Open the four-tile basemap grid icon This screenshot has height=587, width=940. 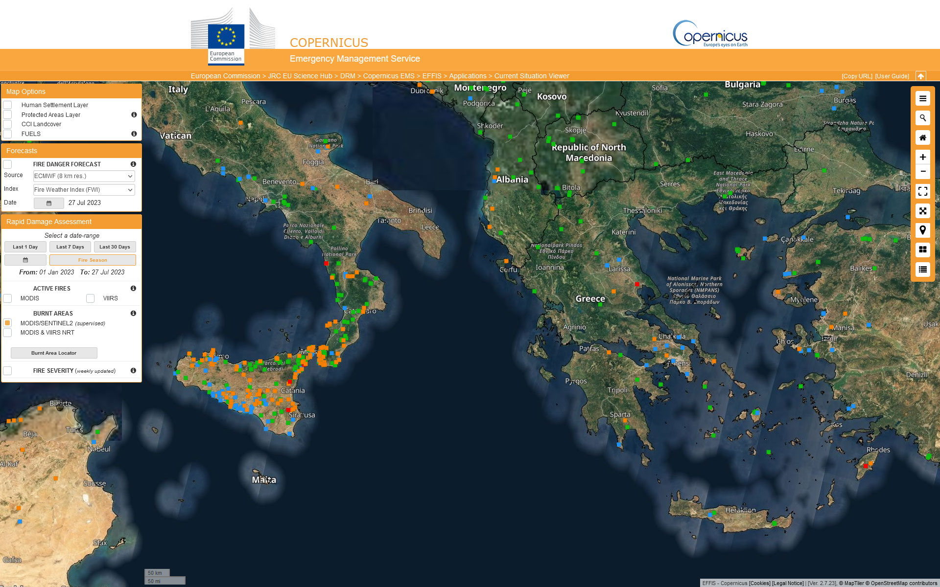(922, 250)
